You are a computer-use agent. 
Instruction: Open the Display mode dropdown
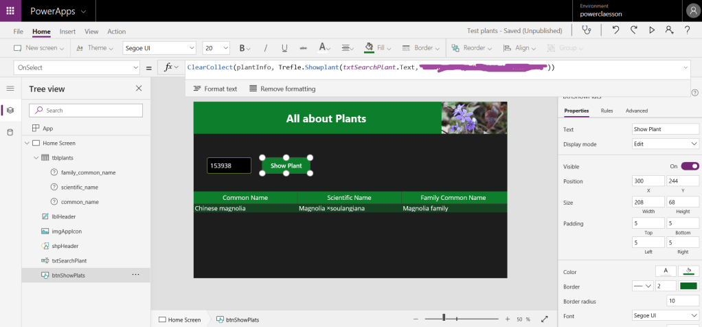[x=665, y=144]
